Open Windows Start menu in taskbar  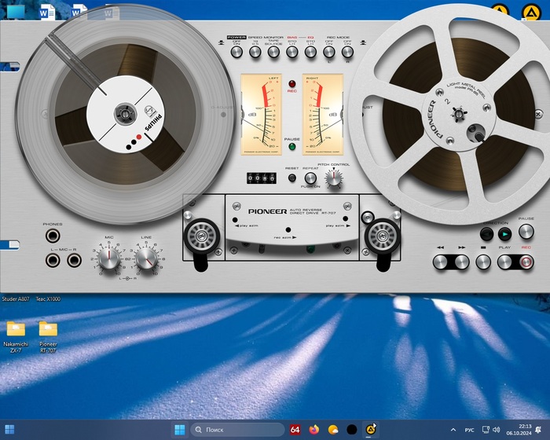(x=179, y=430)
